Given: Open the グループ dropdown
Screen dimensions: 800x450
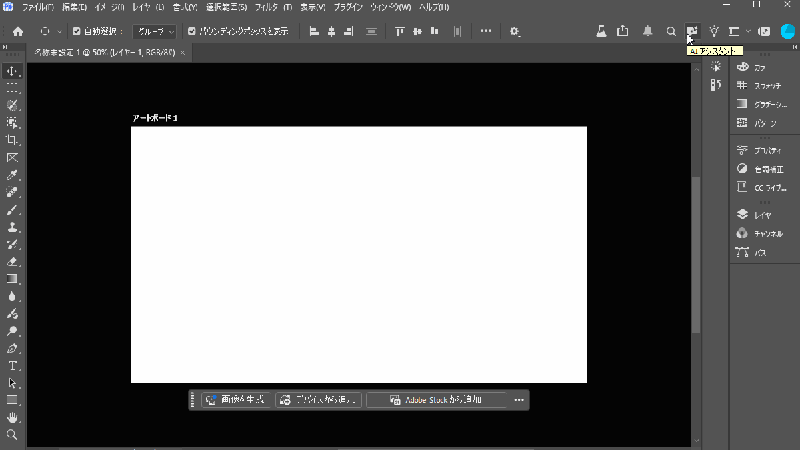Looking at the screenshot, I should 154,31.
